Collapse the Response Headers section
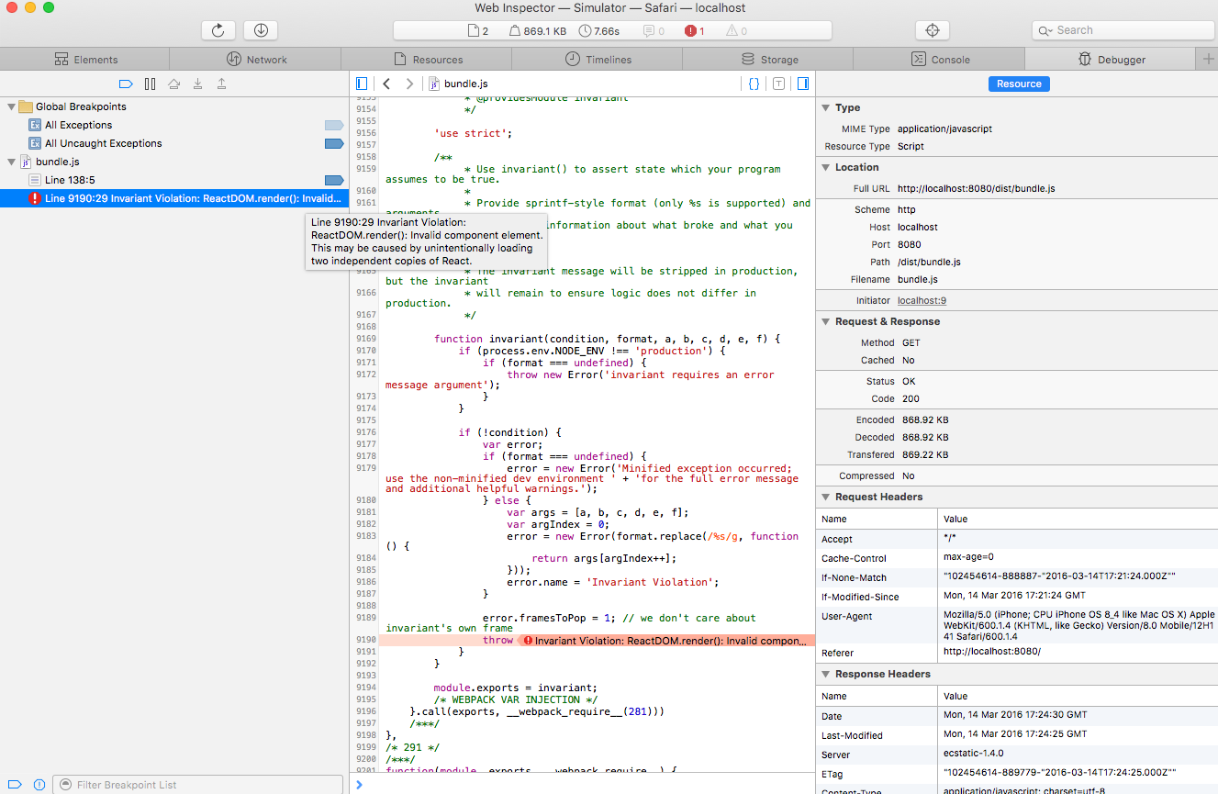This screenshot has height=794, width=1218. [826, 674]
